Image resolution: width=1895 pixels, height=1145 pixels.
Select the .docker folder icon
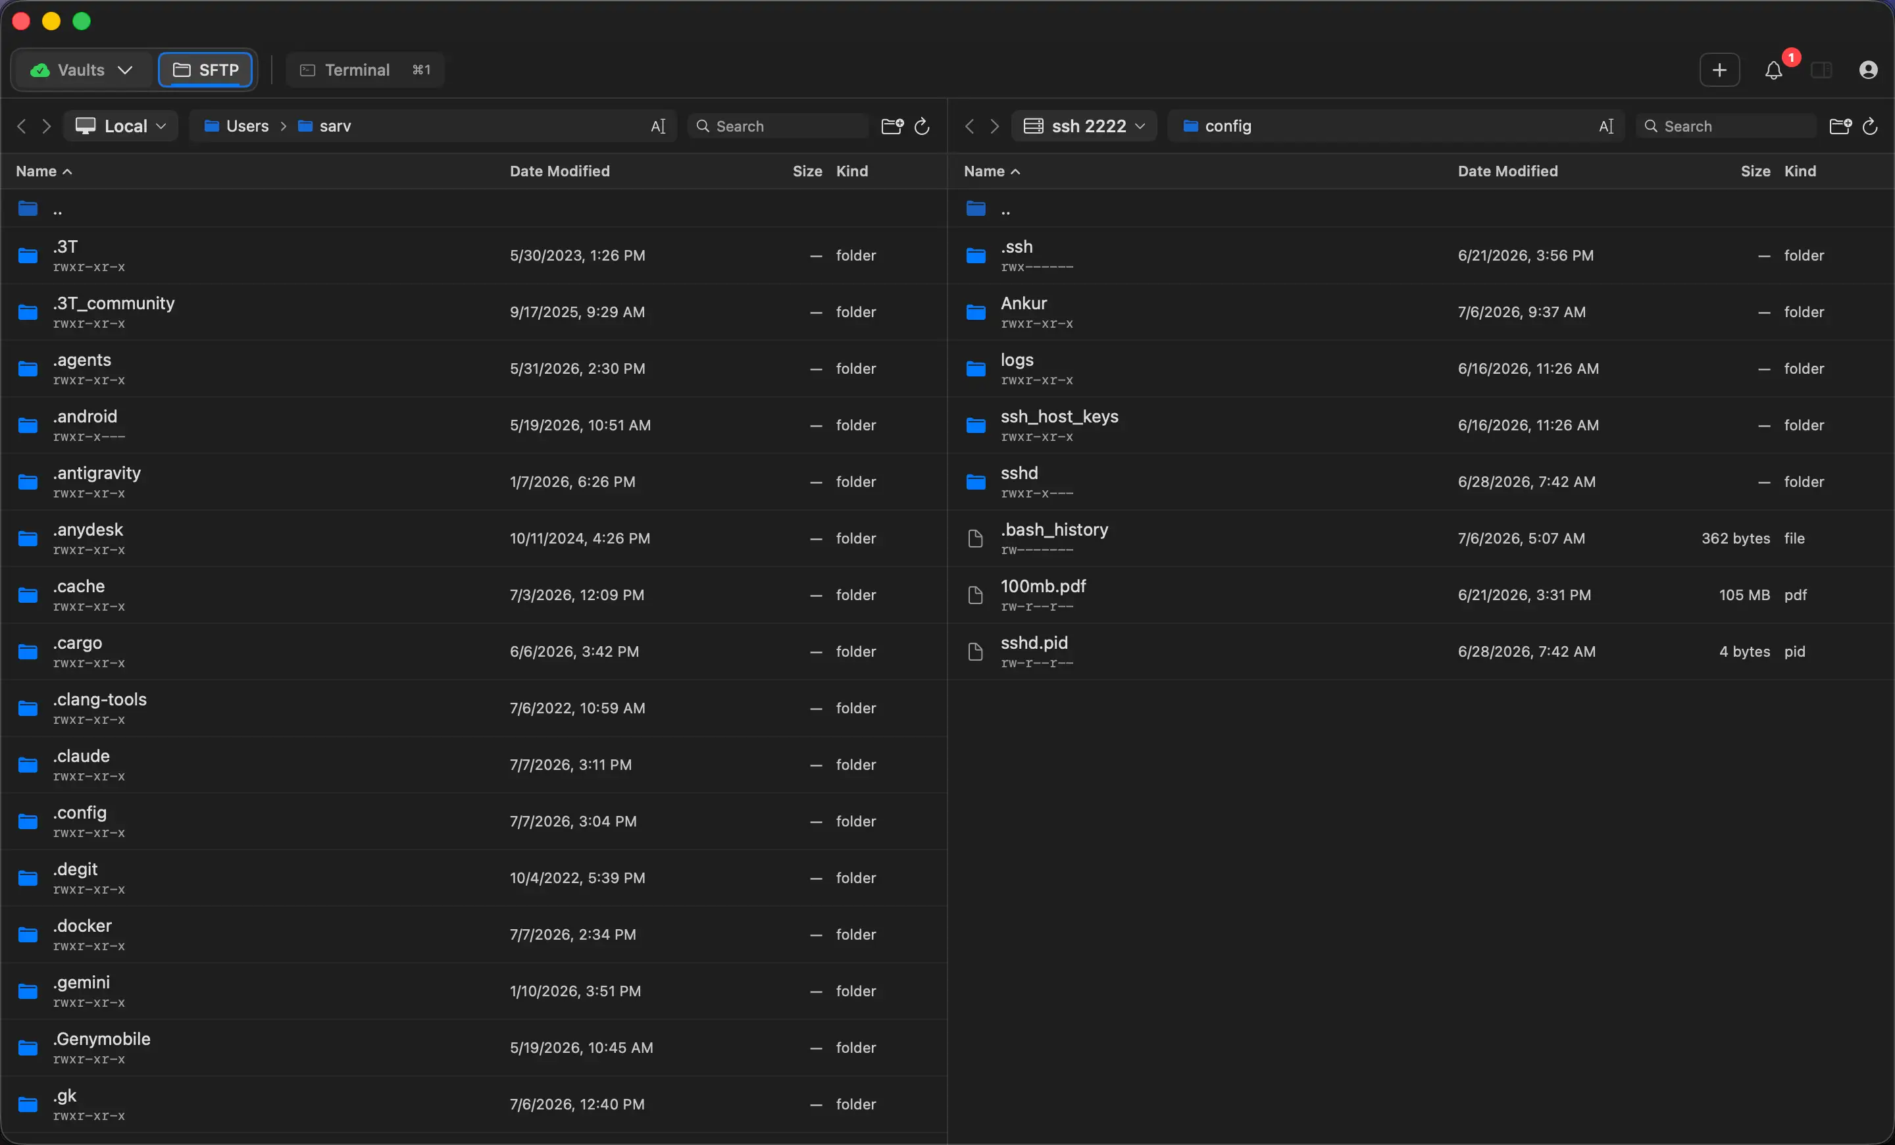coord(28,935)
